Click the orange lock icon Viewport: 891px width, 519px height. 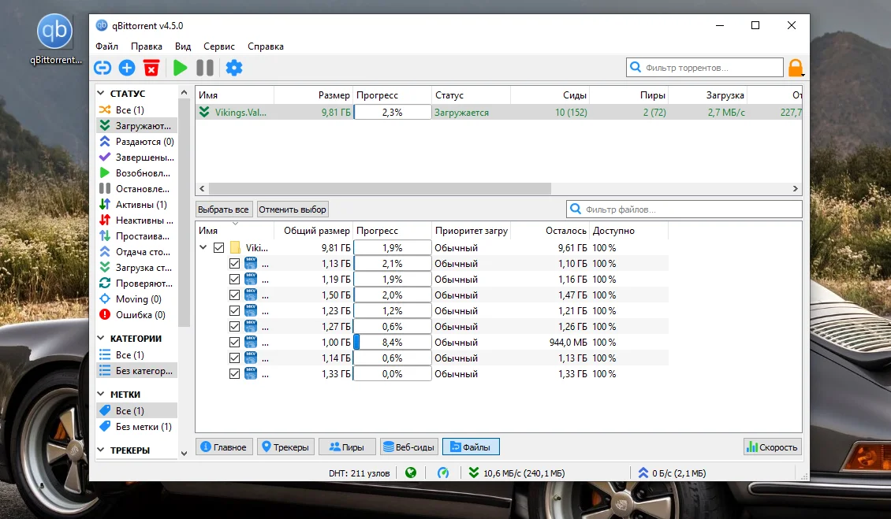point(796,68)
